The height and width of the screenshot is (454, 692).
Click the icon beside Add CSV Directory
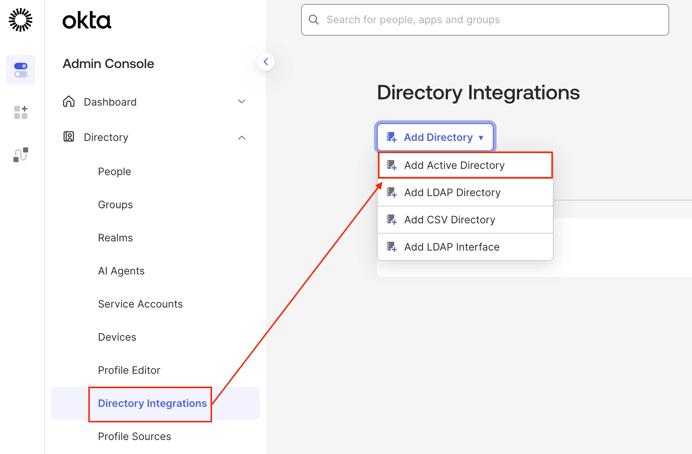(391, 220)
